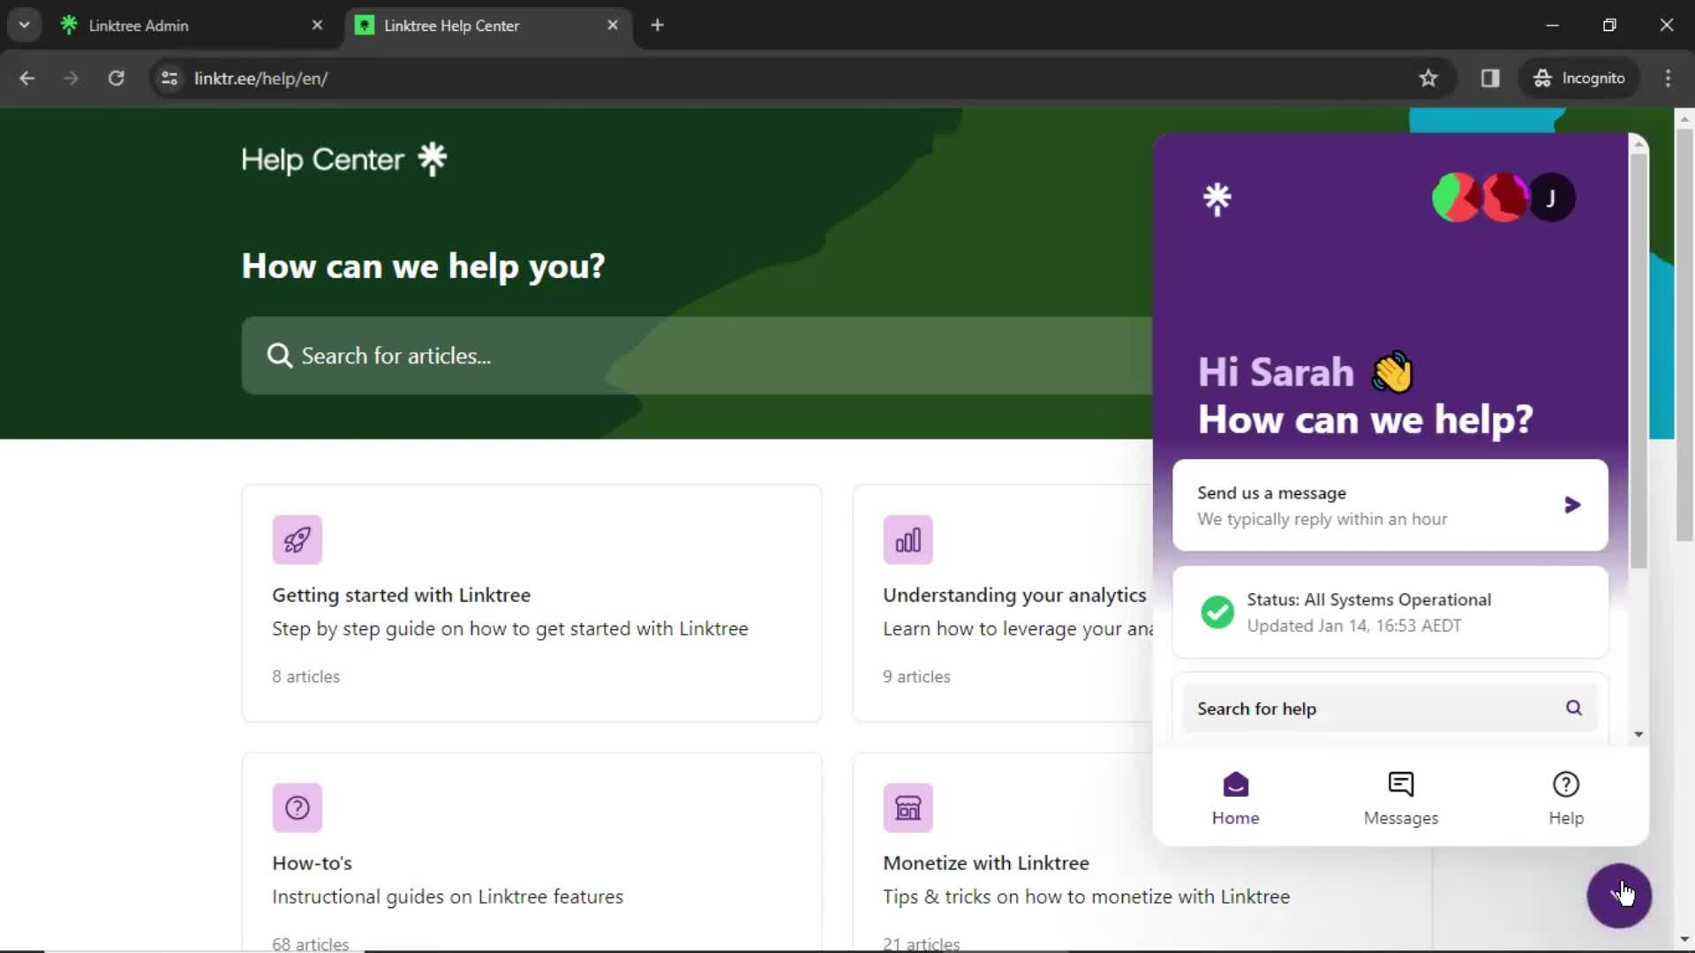The image size is (1695, 953).
Task: Open the Help tab in chat widget
Action: point(1566,799)
